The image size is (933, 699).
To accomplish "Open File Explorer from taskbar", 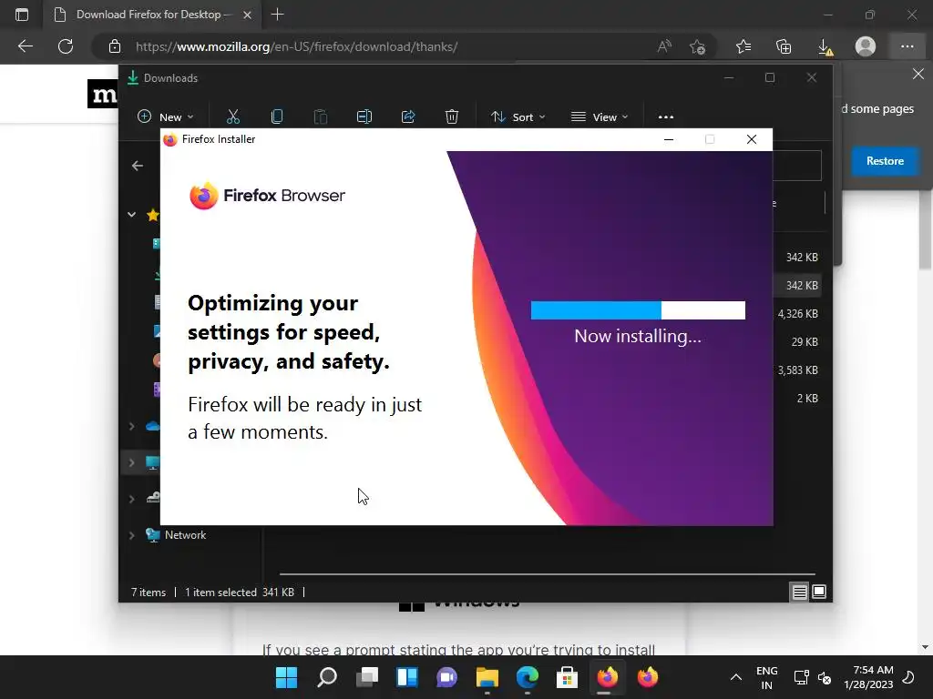I will 487,677.
